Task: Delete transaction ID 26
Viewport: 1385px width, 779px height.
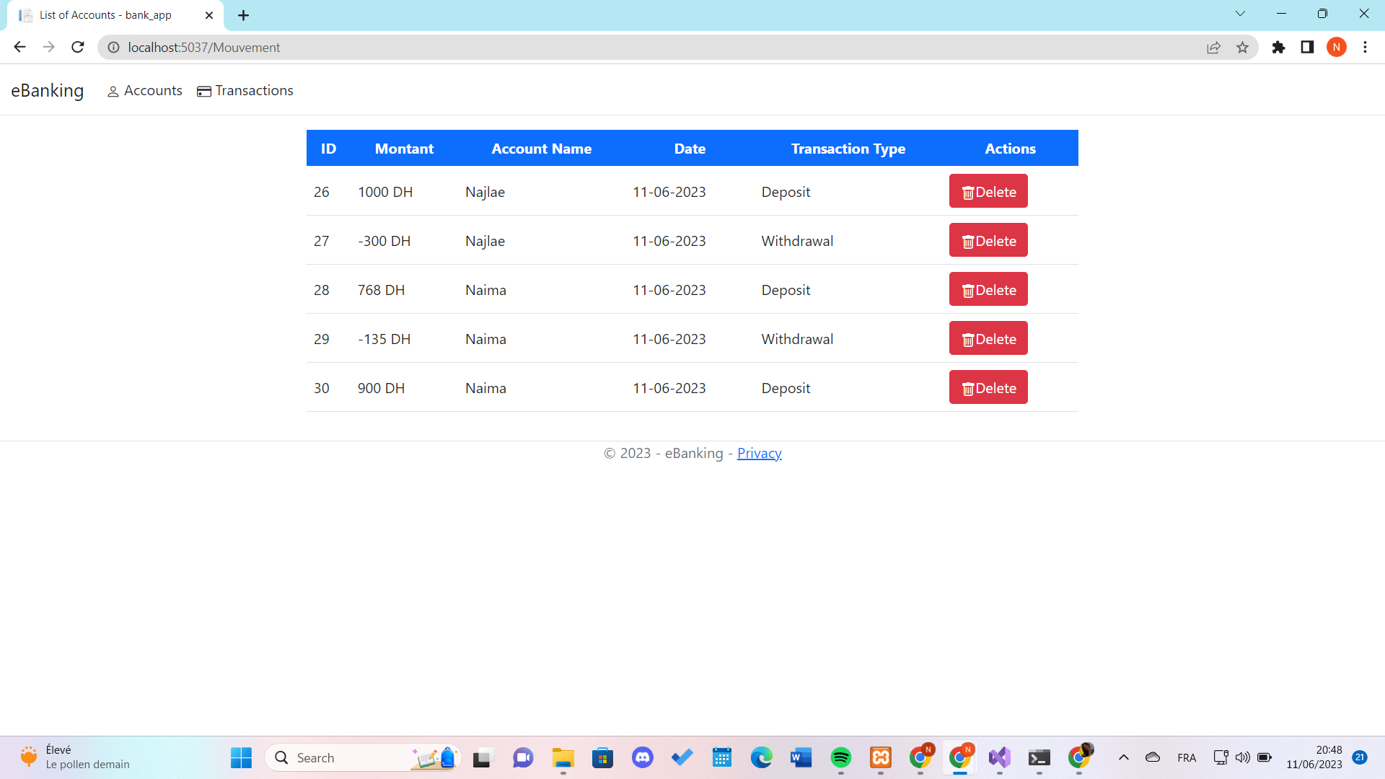Action: (x=988, y=191)
